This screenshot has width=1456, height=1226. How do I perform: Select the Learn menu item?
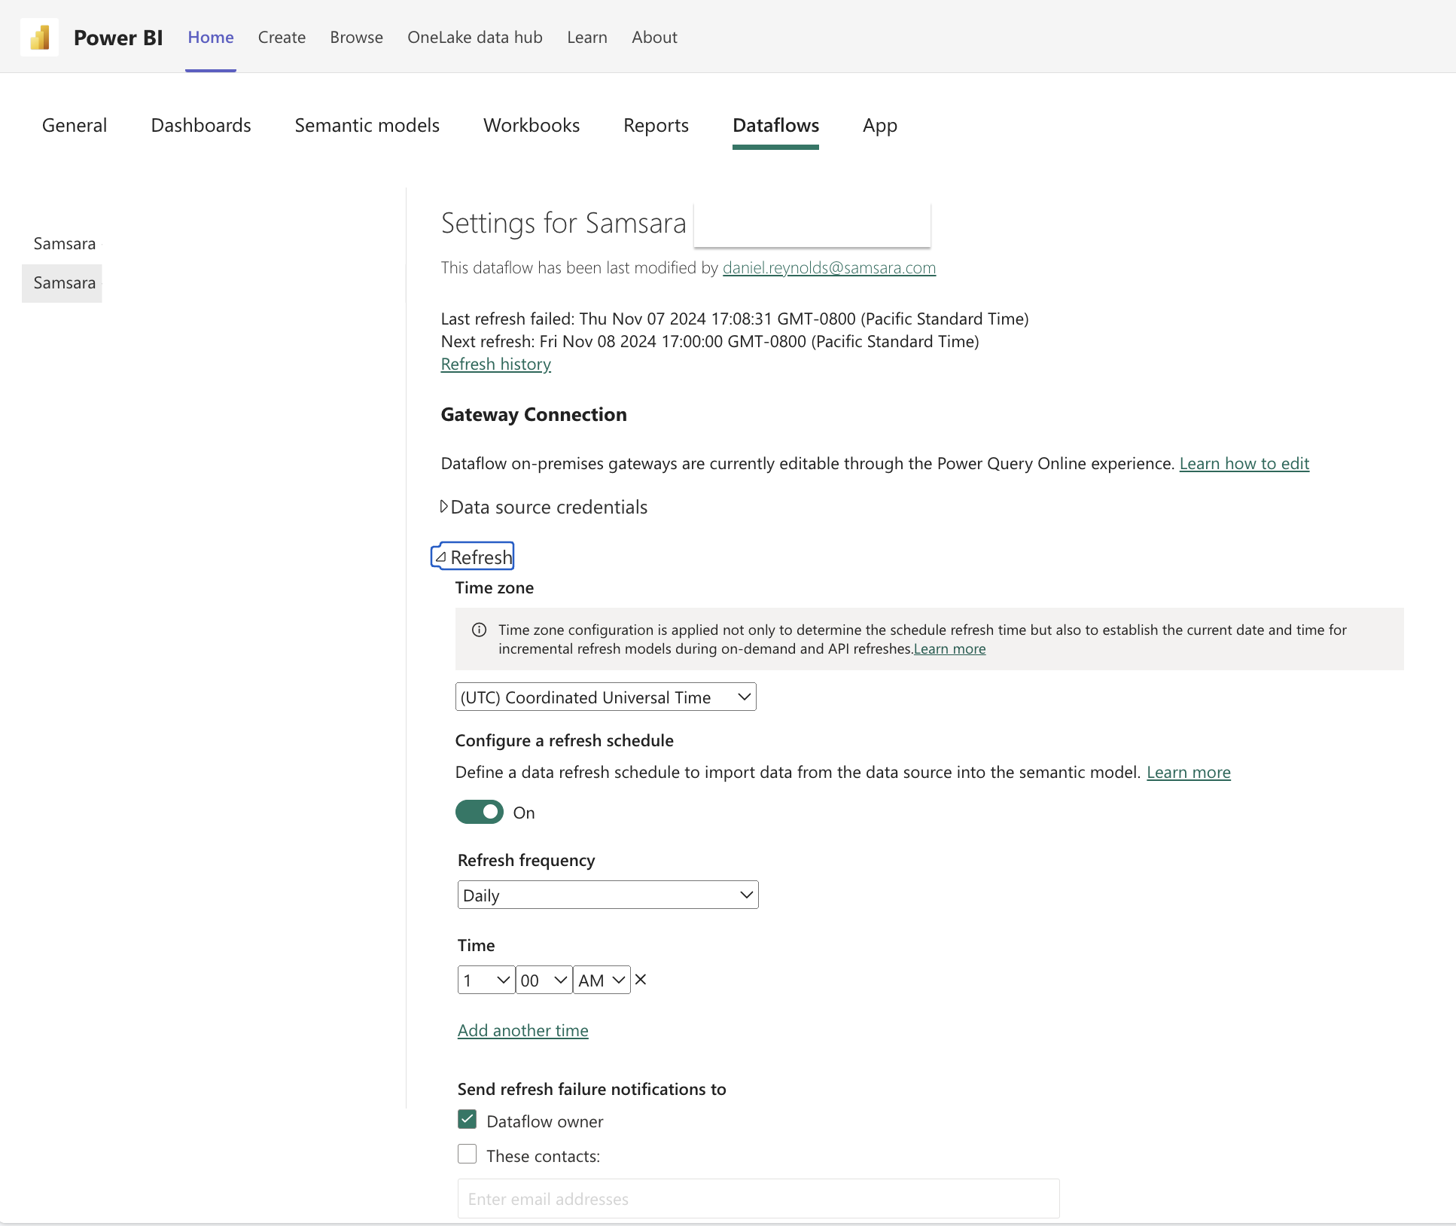(x=586, y=36)
